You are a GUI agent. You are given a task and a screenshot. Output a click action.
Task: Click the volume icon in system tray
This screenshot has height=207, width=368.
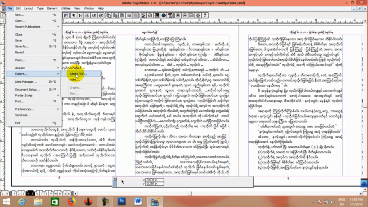(332, 202)
